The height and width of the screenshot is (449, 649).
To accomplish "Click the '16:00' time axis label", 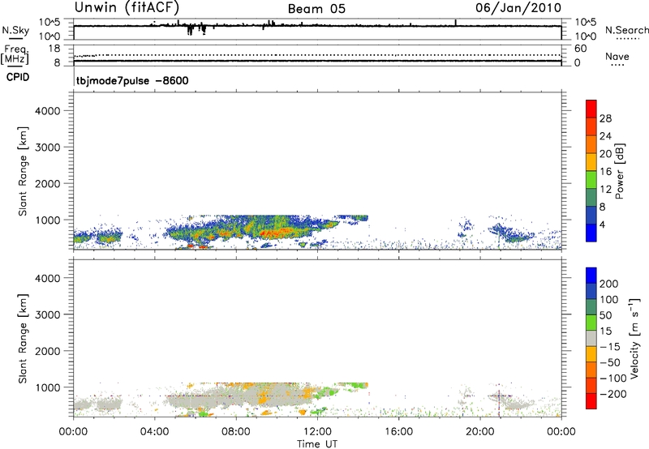I will coord(398,432).
